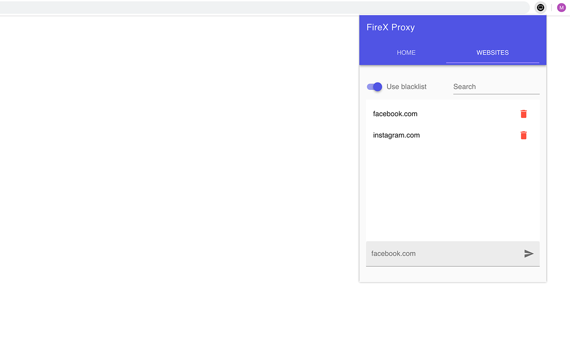This screenshot has width=570, height=356.
Task: Click the Use blacklist label
Action: [407, 87]
